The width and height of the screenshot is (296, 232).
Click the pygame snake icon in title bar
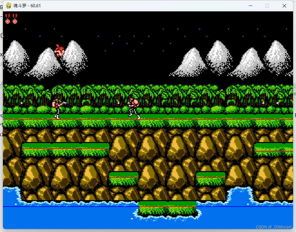tap(9, 6)
